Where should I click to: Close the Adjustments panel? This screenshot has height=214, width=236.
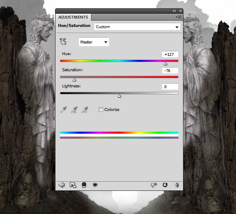(181, 11)
